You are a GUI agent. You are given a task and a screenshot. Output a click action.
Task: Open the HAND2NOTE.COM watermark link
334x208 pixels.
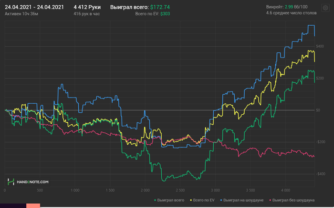click(32, 182)
